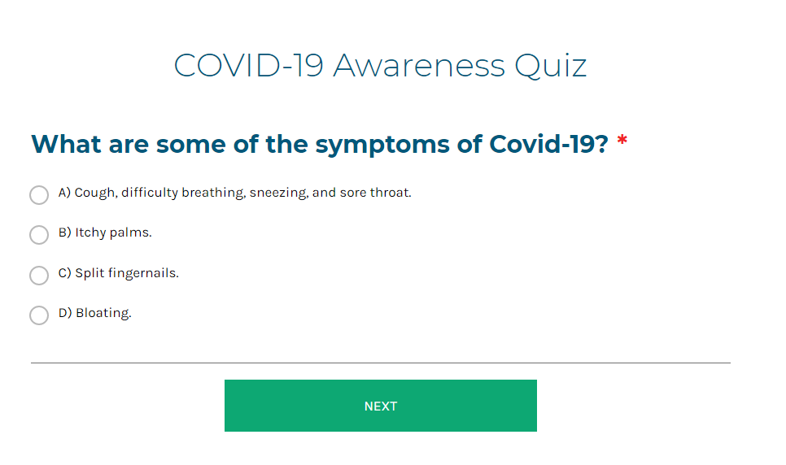This screenshot has height=465, width=786.
Task: Click the 'Split fingernails.' answer label
Action: coord(127,273)
